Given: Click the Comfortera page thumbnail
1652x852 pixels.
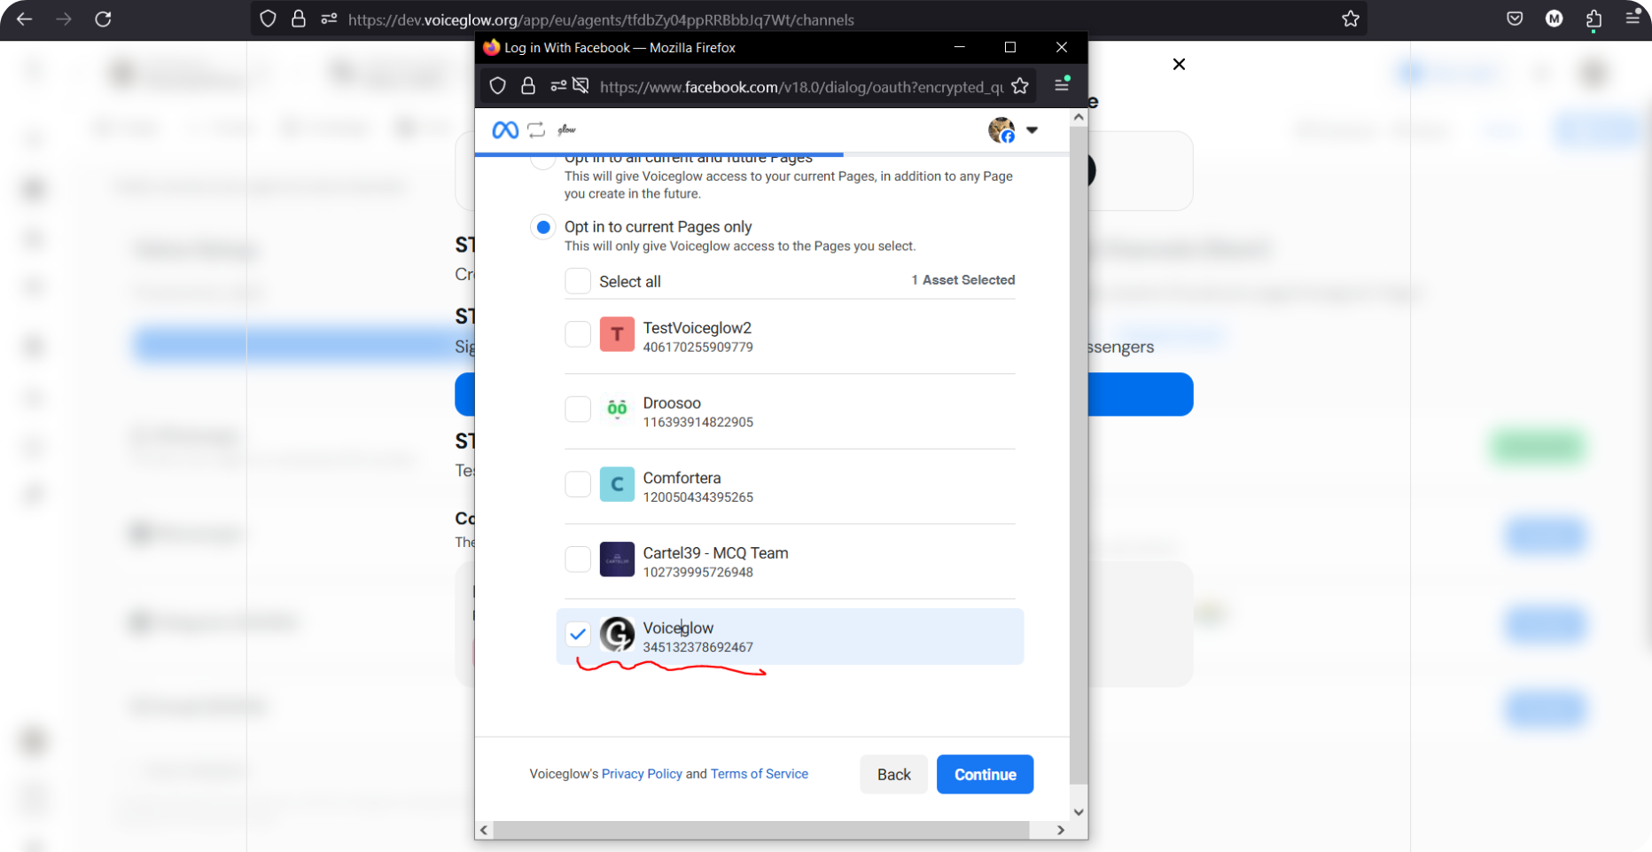Looking at the screenshot, I should [x=617, y=484].
